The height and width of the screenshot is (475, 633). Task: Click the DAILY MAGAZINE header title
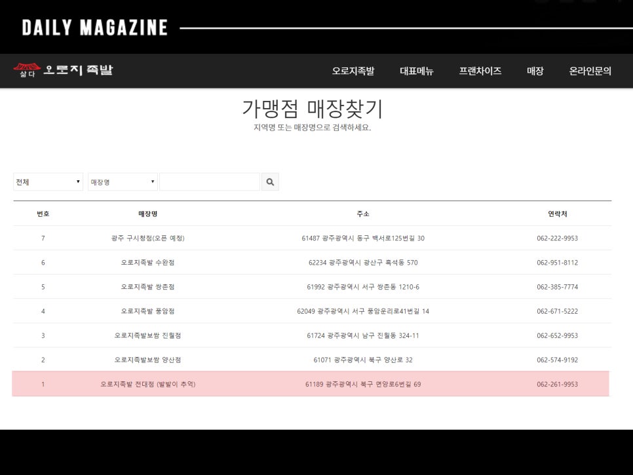tap(95, 28)
